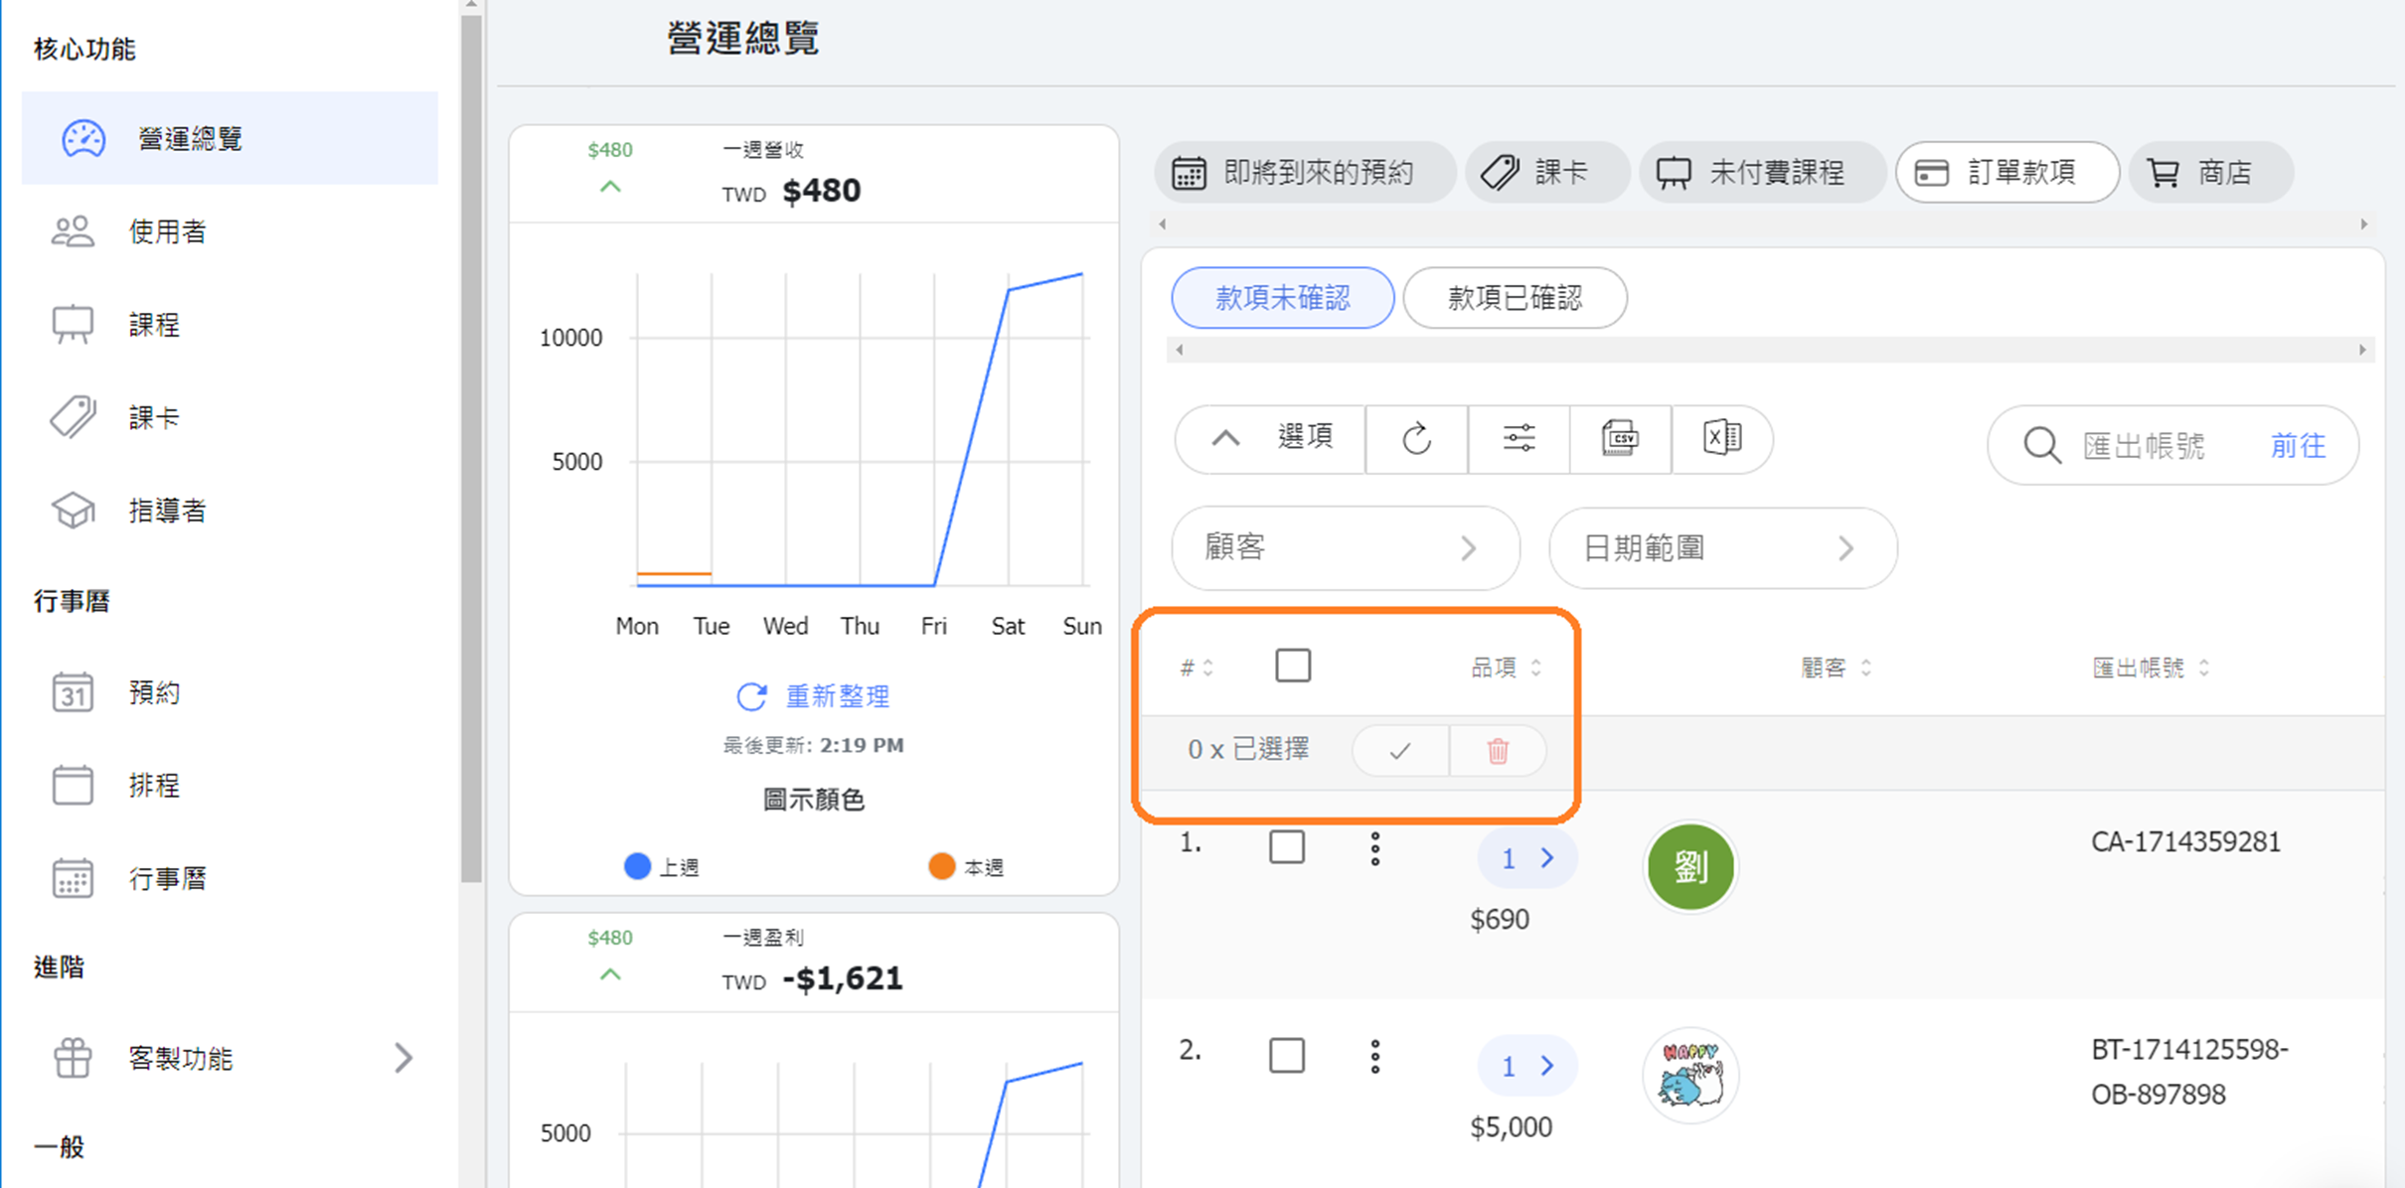Click the orange 本週 color swatch
This screenshot has width=2405, height=1188.
[x=941, y=866]
